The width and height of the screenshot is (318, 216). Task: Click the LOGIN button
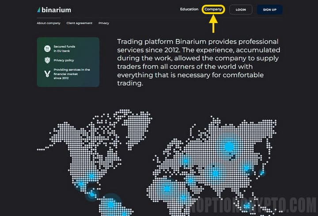241,10
